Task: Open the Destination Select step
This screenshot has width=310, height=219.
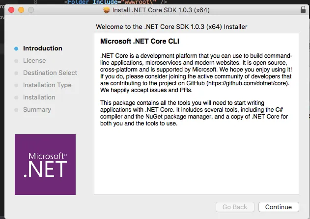Action: [x=50, y=73]
